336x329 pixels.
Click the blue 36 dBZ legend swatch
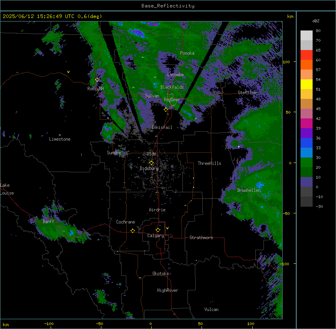click(x=306, y=143)
